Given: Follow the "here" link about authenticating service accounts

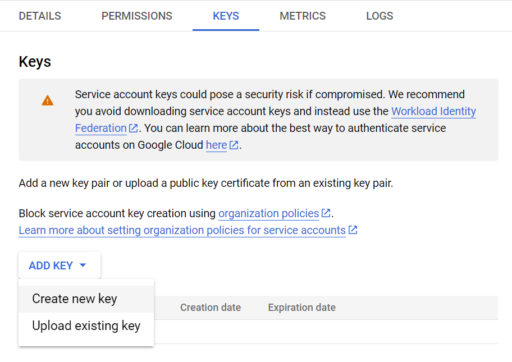Looking at the screenshot, I should click(216, 145).
